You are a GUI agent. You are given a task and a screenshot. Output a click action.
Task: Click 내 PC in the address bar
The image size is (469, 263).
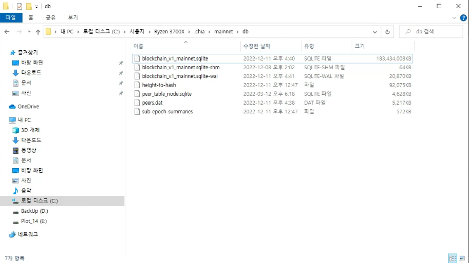pyautogui.click(x=67, y=32)
